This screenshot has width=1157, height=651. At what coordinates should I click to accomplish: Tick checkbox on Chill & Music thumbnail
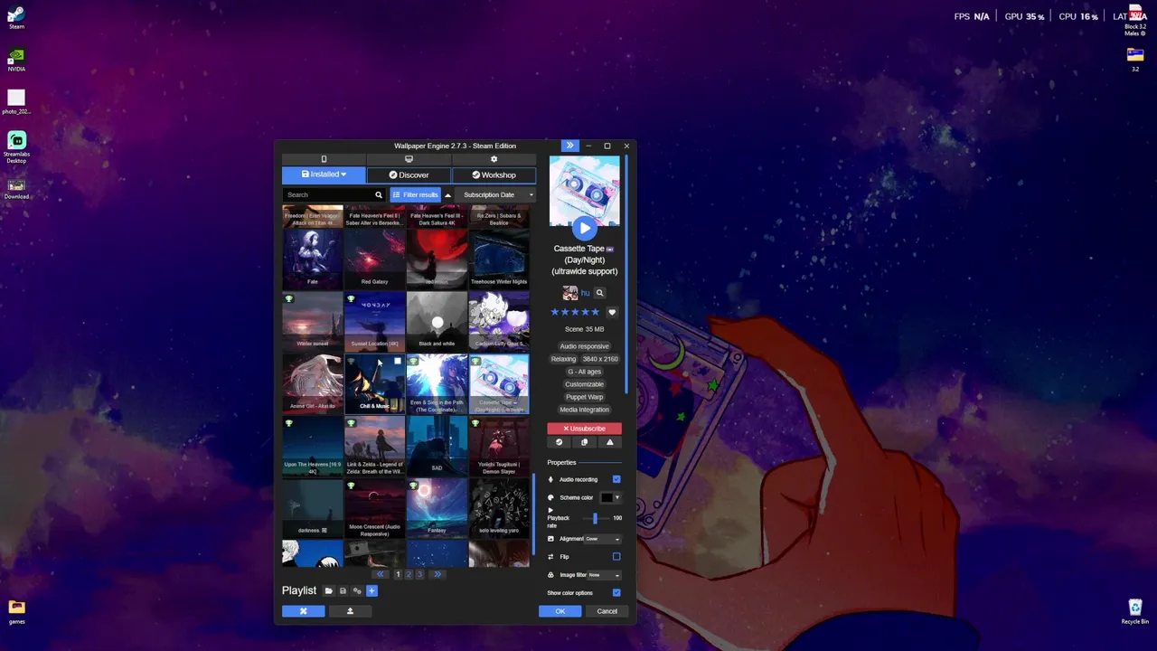tap(397, 362)
